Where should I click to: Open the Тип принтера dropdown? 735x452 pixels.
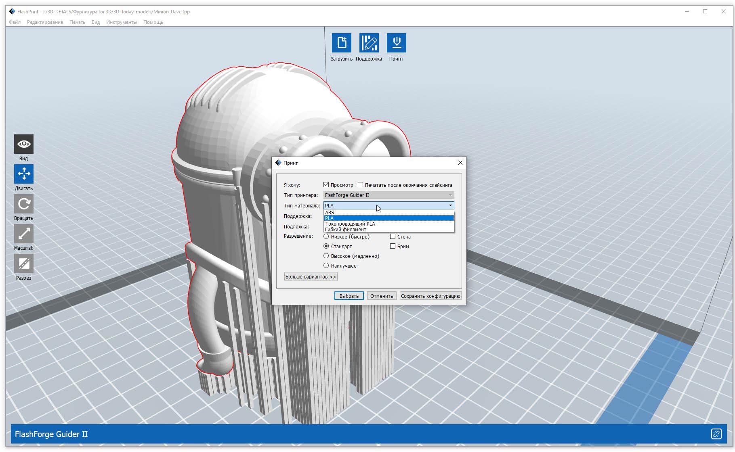[x=388, y=195]
